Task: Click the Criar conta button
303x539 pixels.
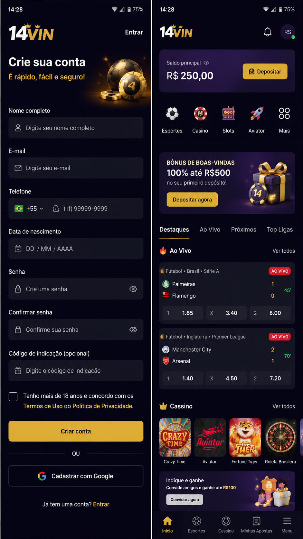Action: pos(76,431)
